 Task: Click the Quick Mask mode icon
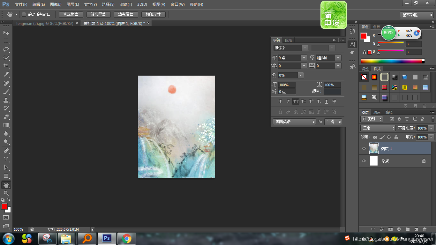[x=6, y=218]
